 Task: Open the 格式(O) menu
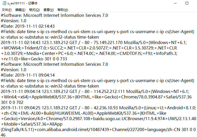coord(34,10)
